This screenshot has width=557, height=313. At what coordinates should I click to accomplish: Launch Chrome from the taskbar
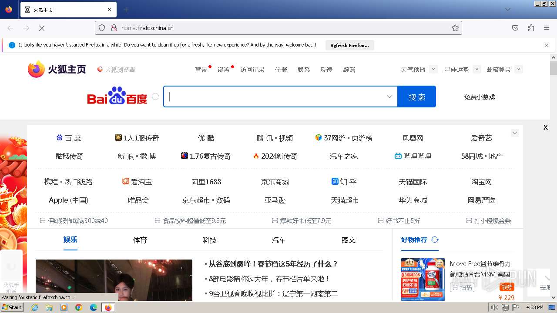click(x=79, y=307)
